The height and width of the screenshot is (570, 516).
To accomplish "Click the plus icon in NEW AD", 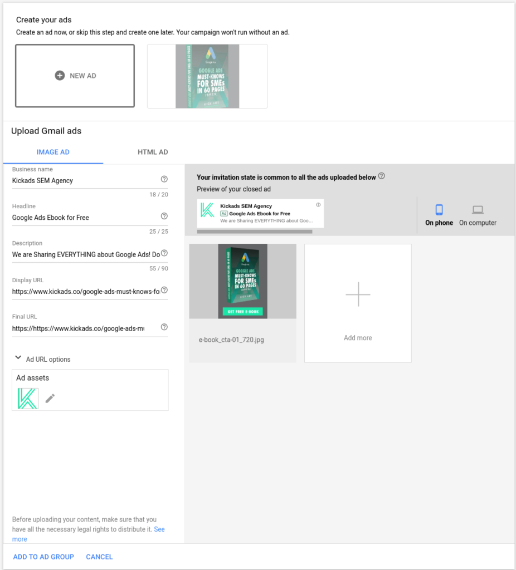I will (60, 75).
